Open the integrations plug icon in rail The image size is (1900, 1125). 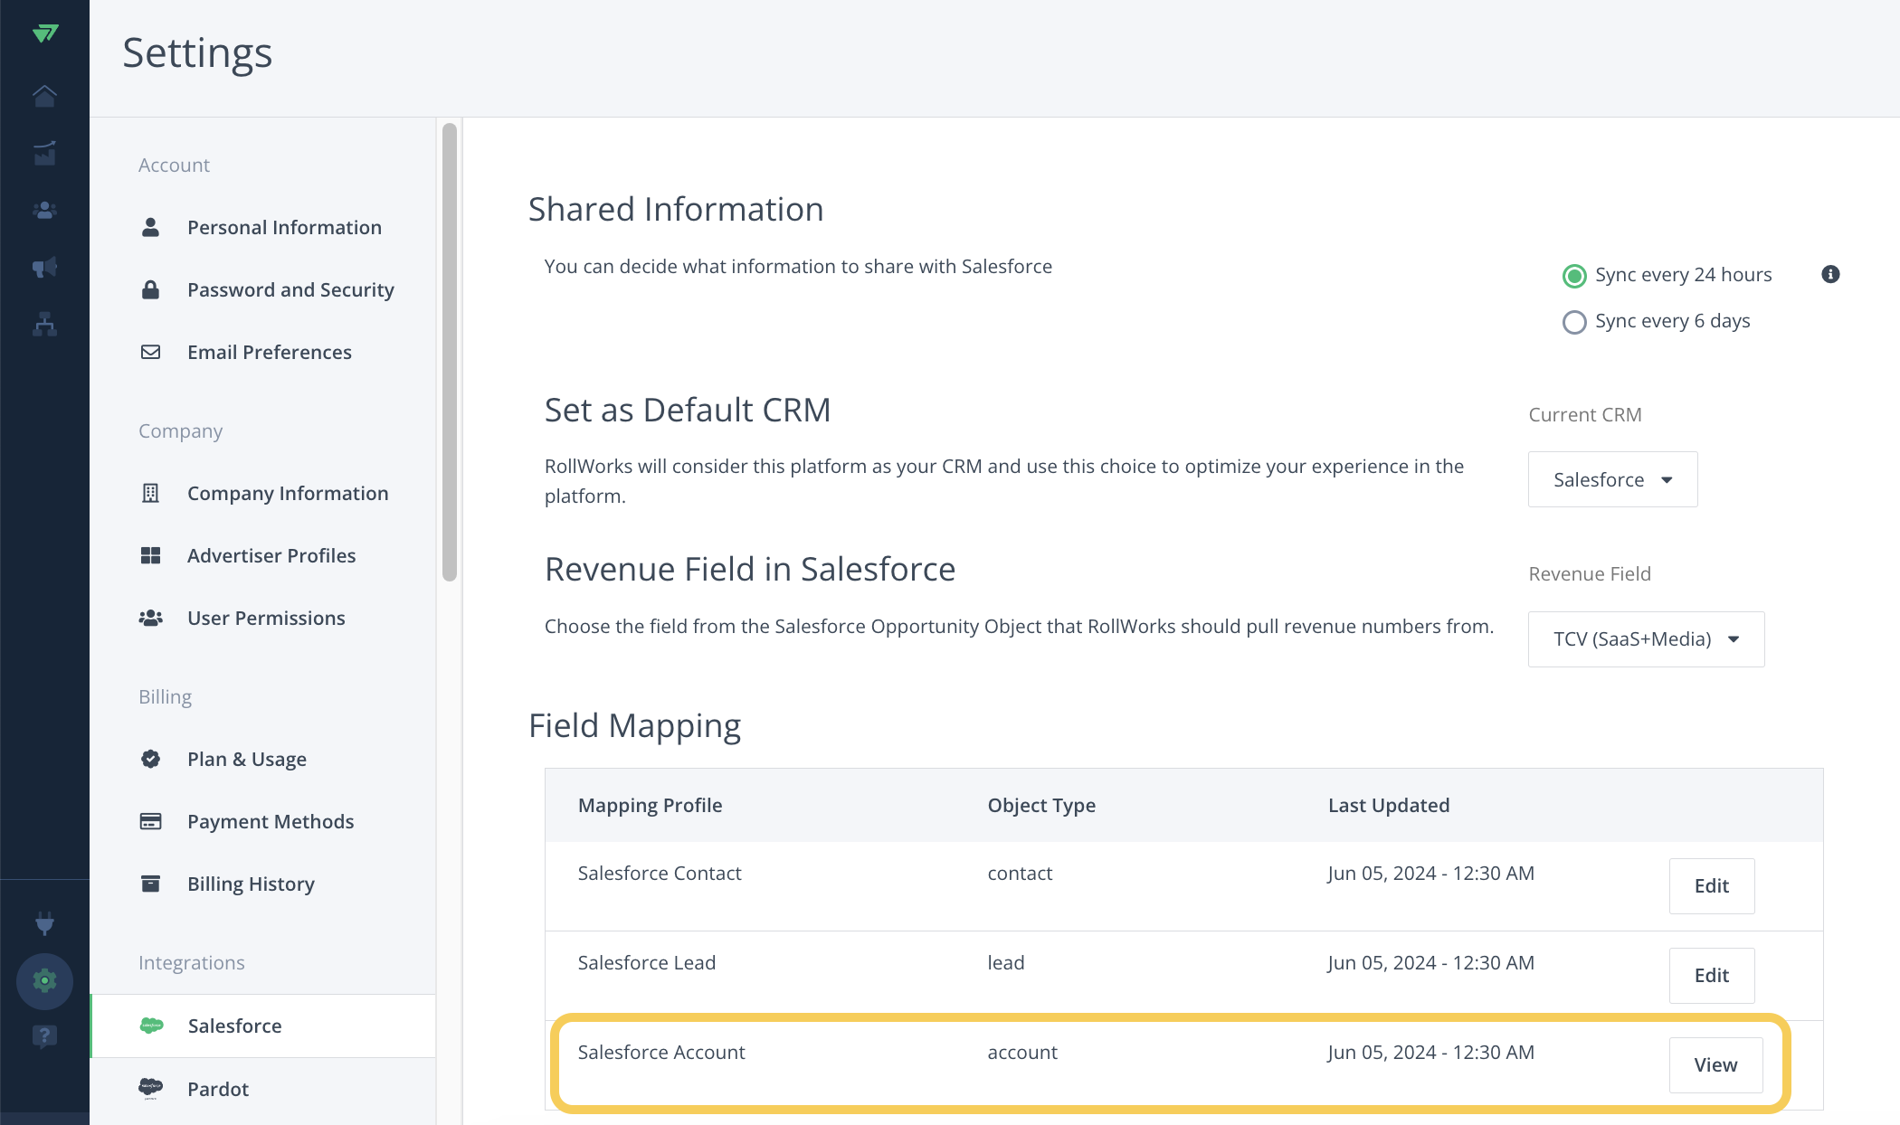[x=44, y=923]
